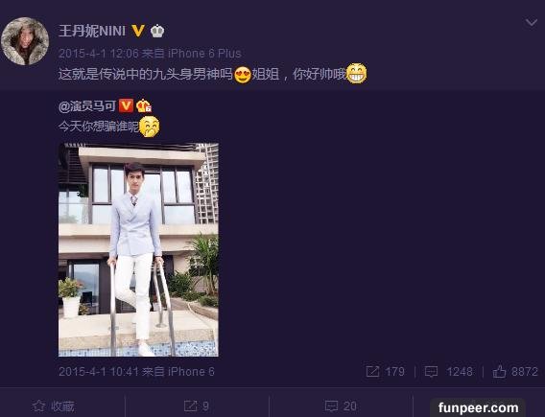Click the iPhone 6 Plus source link

point(204,54)
